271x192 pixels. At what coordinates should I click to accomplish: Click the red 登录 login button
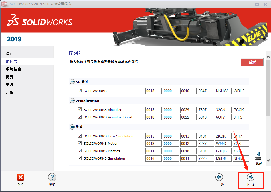click(x=252, y=62)
